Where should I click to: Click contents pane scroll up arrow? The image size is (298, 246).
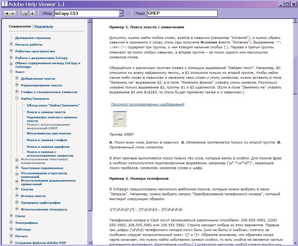click(90, 21)
